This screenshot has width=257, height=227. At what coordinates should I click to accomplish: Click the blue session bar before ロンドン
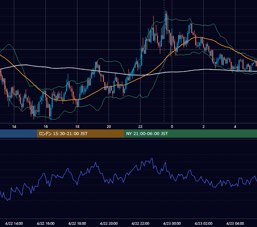pos(19,134)
